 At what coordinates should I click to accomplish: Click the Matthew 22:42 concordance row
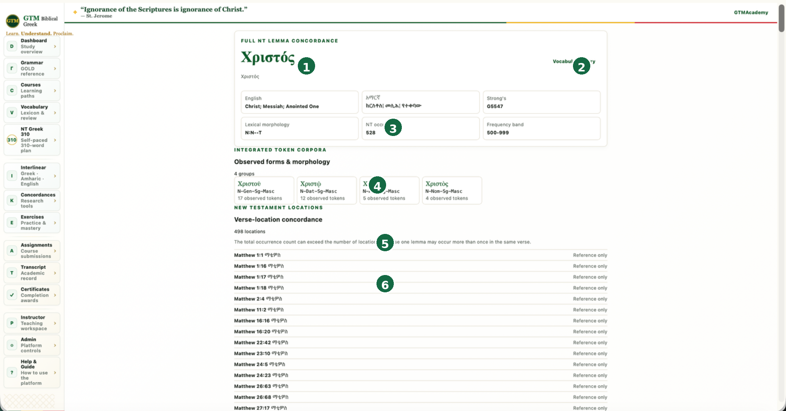click(x=421, y=343)
